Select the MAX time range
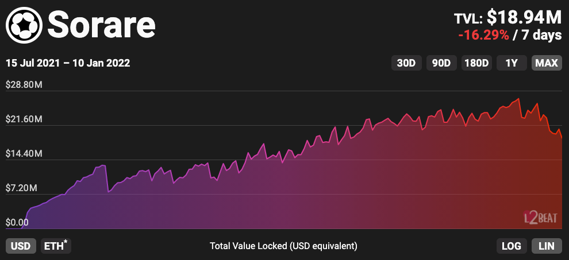Screen dimensions: 569x260 pyautogui.click(x=547, y=63)
